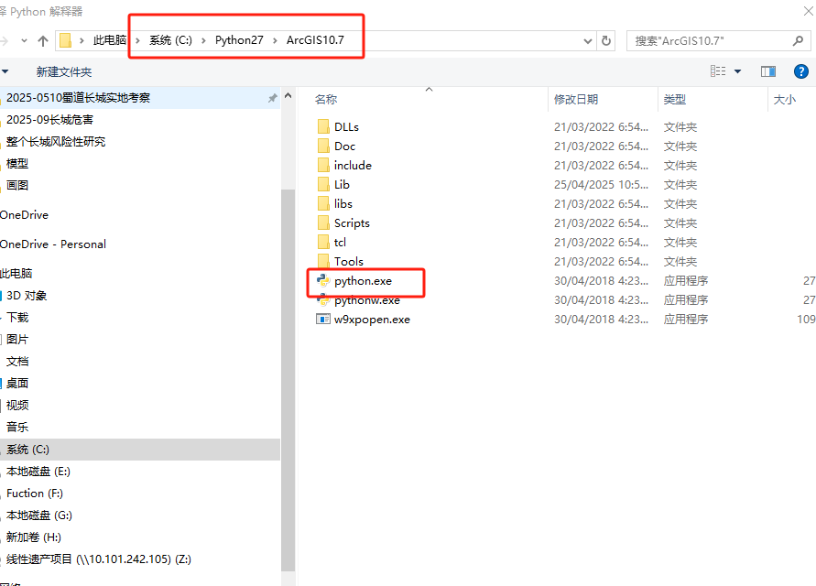Select 文档 in navigation pane

tap(17, 361)
